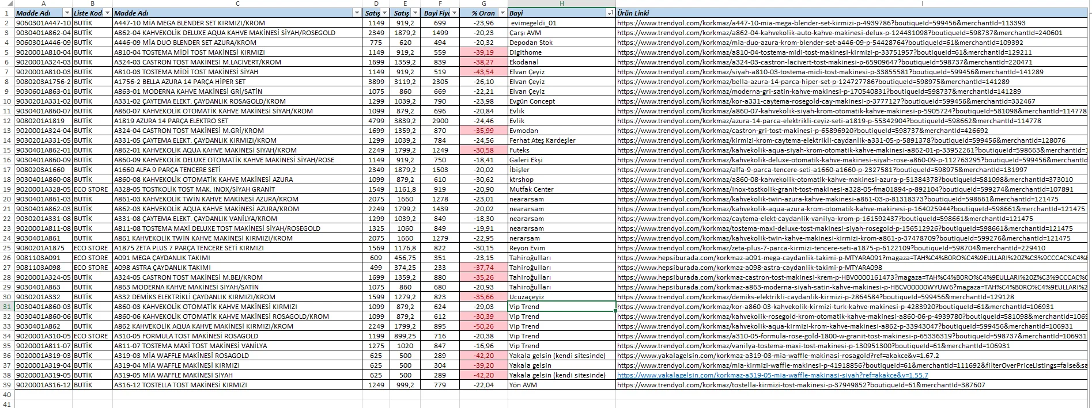Select A1819 AZURA 14 PARÇA ELEKTRO SET cell
Viewport: 1092px width, 408px height.
[237, 121]
